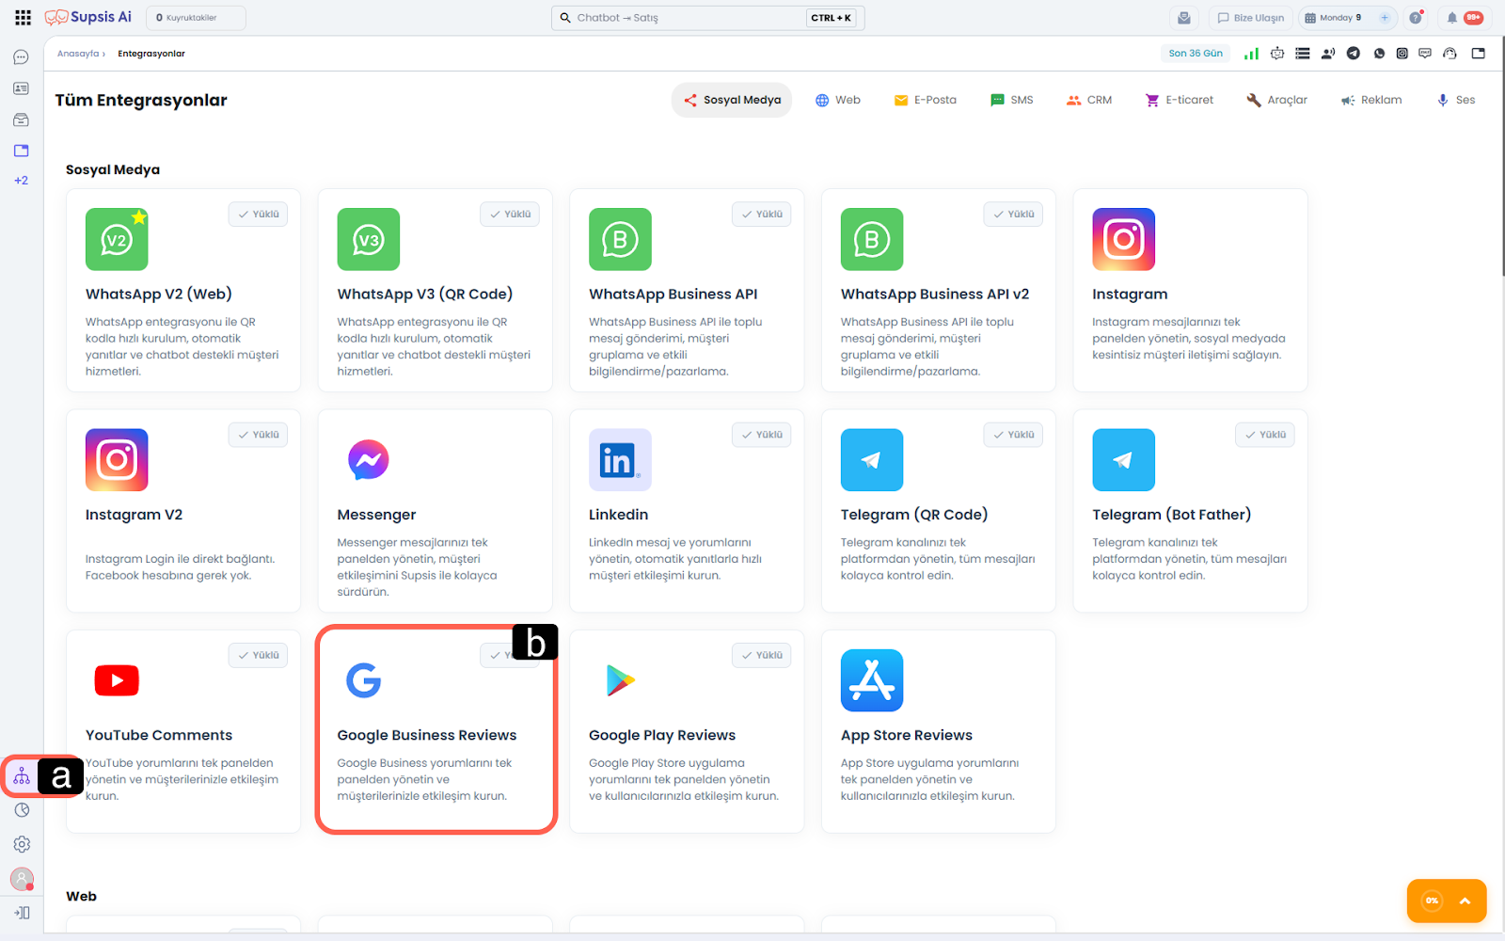Toggle Yüklü badge on YouTube Comments card
The height and width of the screenshot is (941, 1505).
[258, 655]
